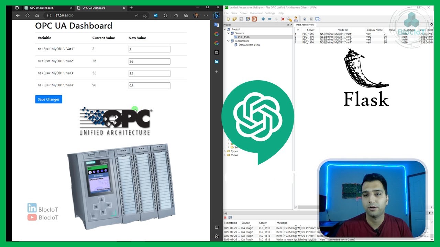440x247 pixels.
Task: Open UaExpert Help menu
Action: [280, 13]
